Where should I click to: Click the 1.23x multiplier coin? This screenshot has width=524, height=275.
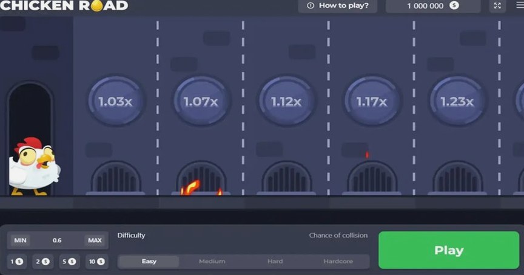pos(457,101)
